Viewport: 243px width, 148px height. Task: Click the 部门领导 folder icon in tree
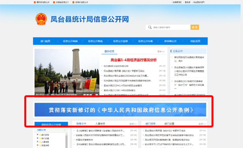[40, 135]
